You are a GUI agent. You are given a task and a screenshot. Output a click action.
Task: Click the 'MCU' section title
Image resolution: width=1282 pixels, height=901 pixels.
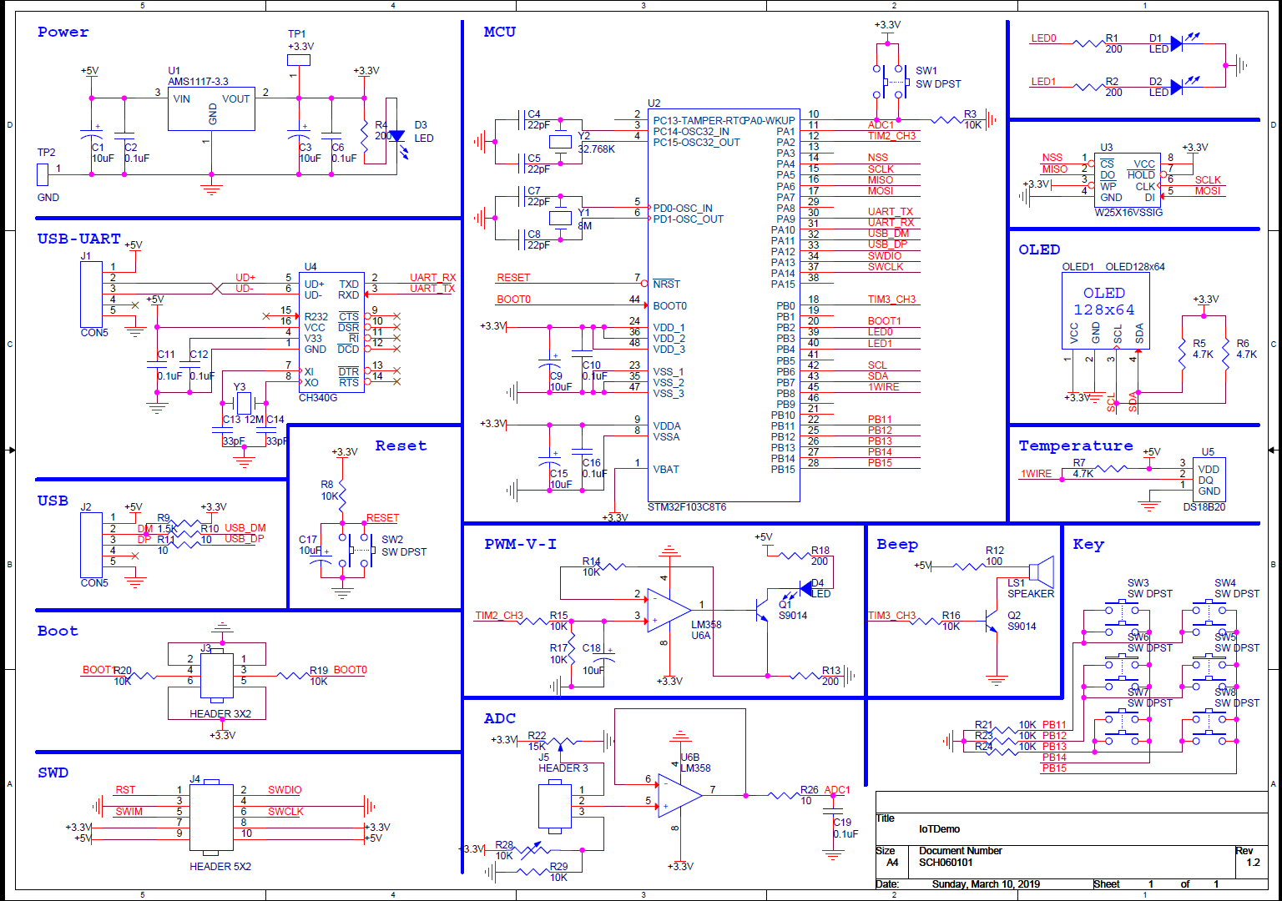click(x=500, y=33)
